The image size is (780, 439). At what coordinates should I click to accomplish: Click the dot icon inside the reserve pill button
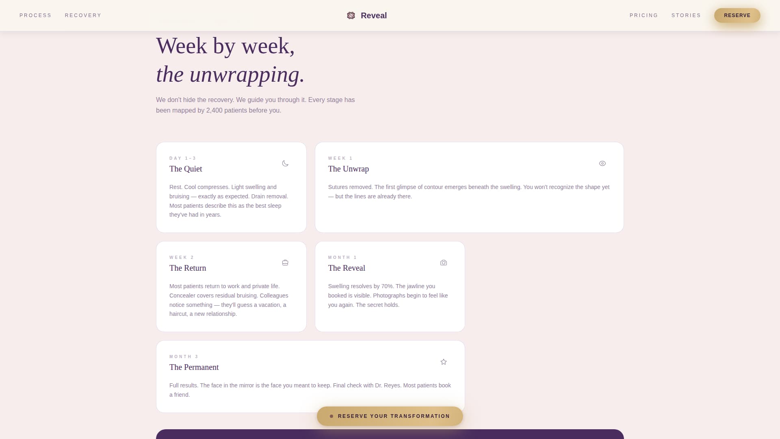331,416
